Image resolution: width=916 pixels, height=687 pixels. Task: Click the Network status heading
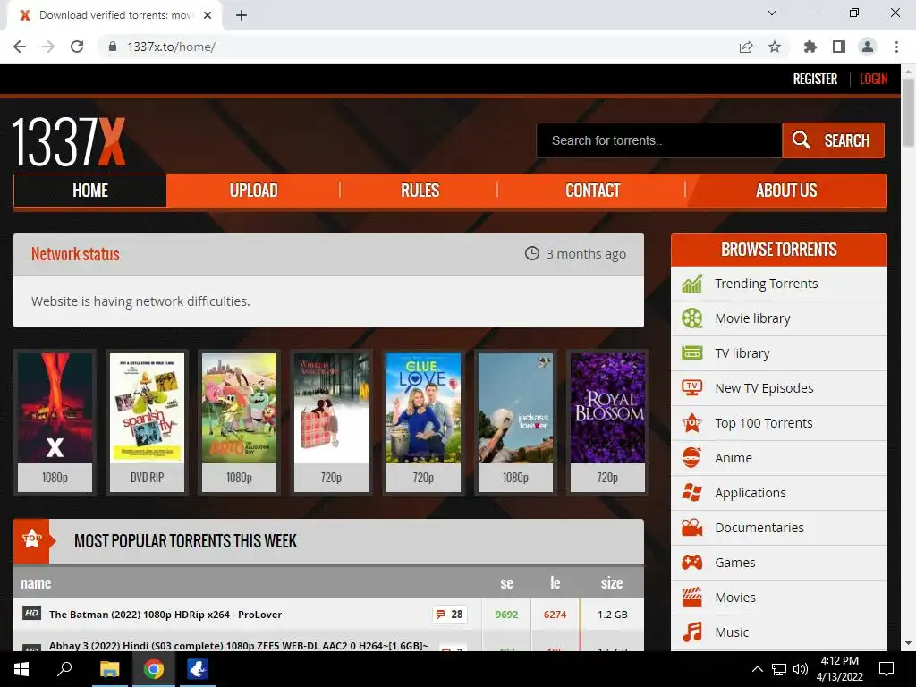[75, 254]
